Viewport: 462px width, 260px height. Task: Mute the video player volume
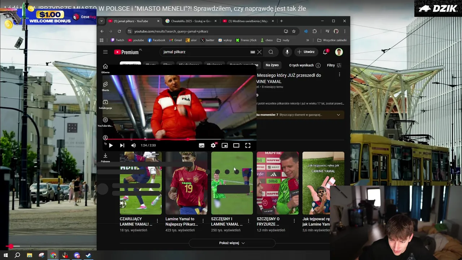pos(134,146)
